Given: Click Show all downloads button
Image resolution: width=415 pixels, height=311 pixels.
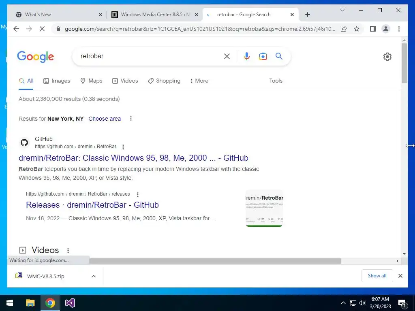Looking at the screenshot, I should click(377, 276).
